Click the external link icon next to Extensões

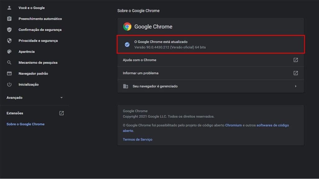coord(61,113)
